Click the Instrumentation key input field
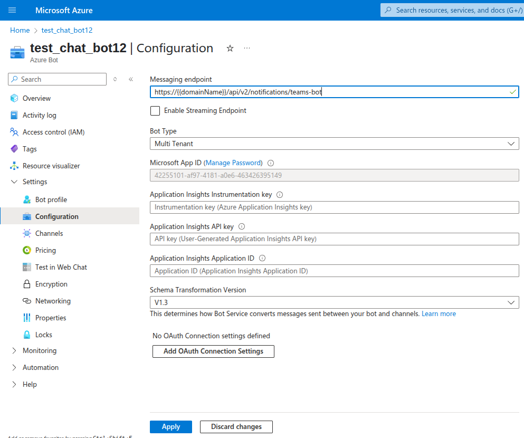524x438 pixels. 334,207
